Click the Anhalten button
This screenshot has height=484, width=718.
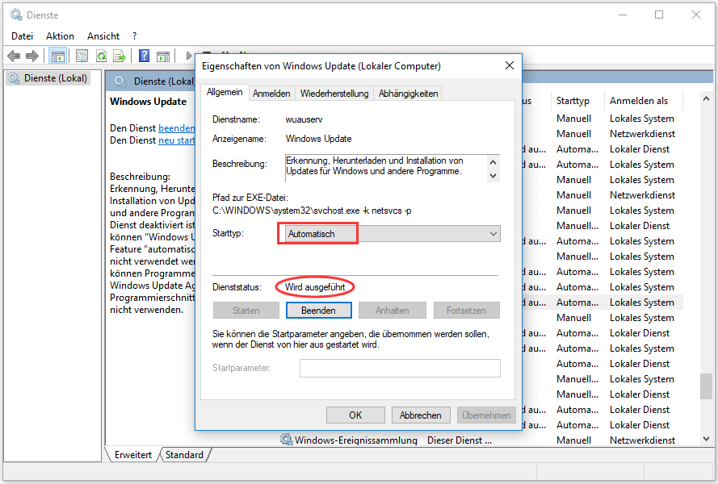pyautogui.click(x=393, y=310)
